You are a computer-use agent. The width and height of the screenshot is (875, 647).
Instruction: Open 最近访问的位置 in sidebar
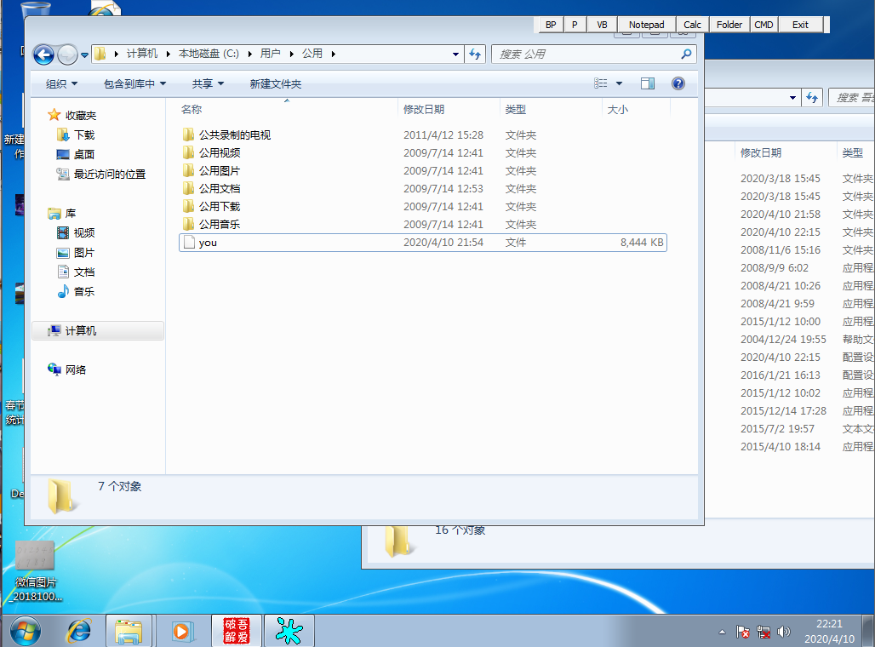click(x=101, y=175)
